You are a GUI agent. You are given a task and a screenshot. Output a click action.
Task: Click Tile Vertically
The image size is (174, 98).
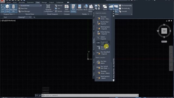(125, 8)
